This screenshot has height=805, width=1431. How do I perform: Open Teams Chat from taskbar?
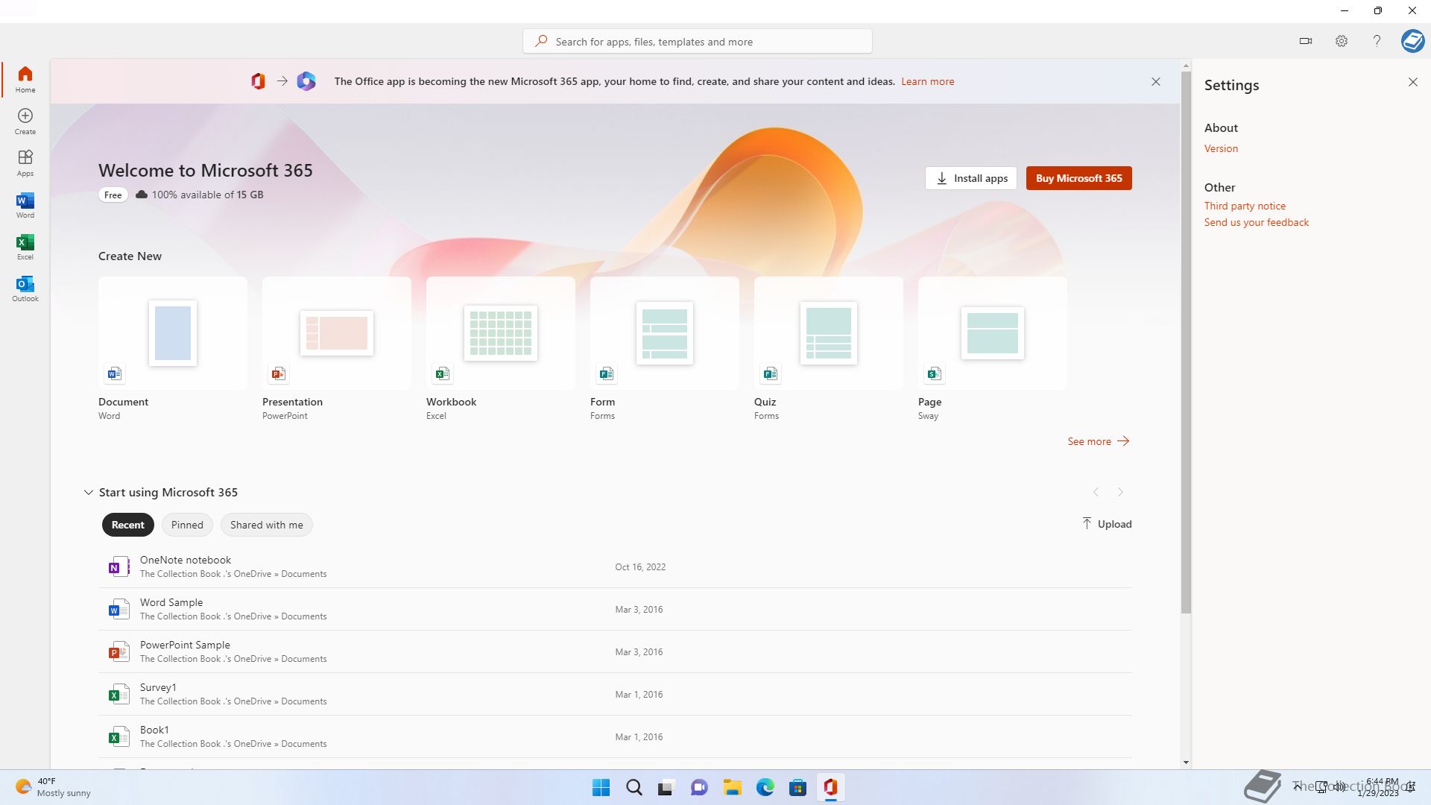coord(699,787)
